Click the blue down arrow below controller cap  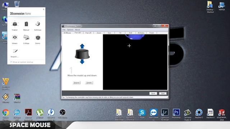82,62
